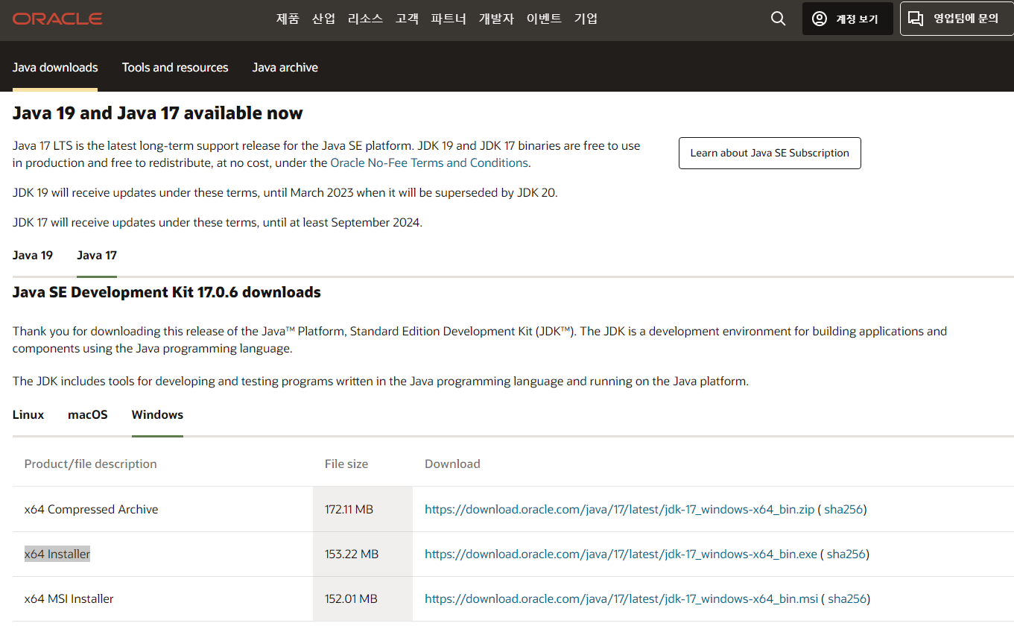
Task: Click the highlighted x64 Installer text
Action: tap(57, 554)
